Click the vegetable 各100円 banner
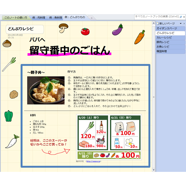Screen dimensions: 186x186 (109, 155)
